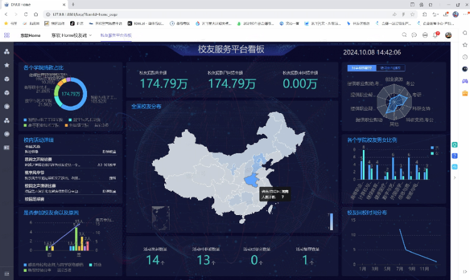The height and width of the screenshot is (280, 470).
Task: Open the browser profile avatar
Action: click(x=456, y=14)
